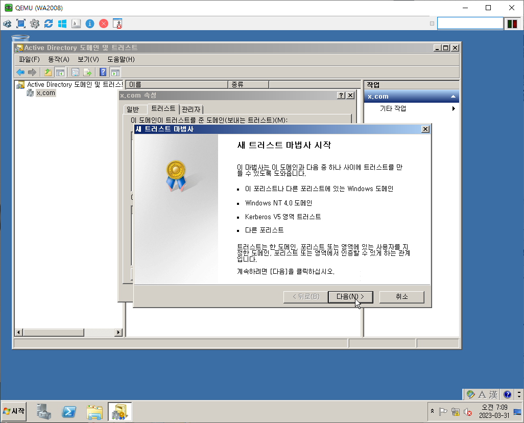Show hidden tray icons chevron
The image size is (524, 423).
click(x=433, y=411)
